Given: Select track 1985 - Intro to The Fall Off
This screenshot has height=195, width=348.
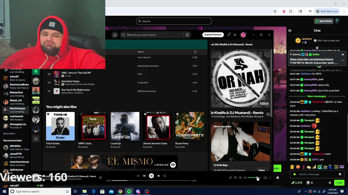Looking at the screenshot, I should [76, 73].
